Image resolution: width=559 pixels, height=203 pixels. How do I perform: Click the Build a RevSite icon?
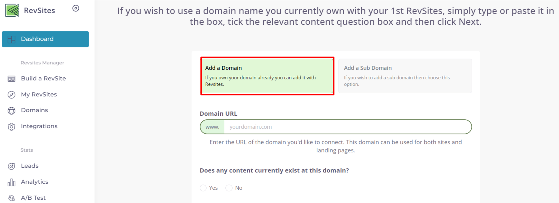pyautogui.click(x=11, y=79)
